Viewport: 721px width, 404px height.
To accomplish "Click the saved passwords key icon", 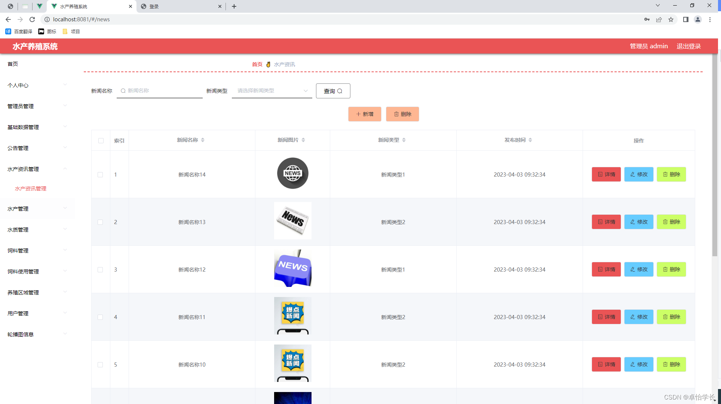I will click(647, 19).
